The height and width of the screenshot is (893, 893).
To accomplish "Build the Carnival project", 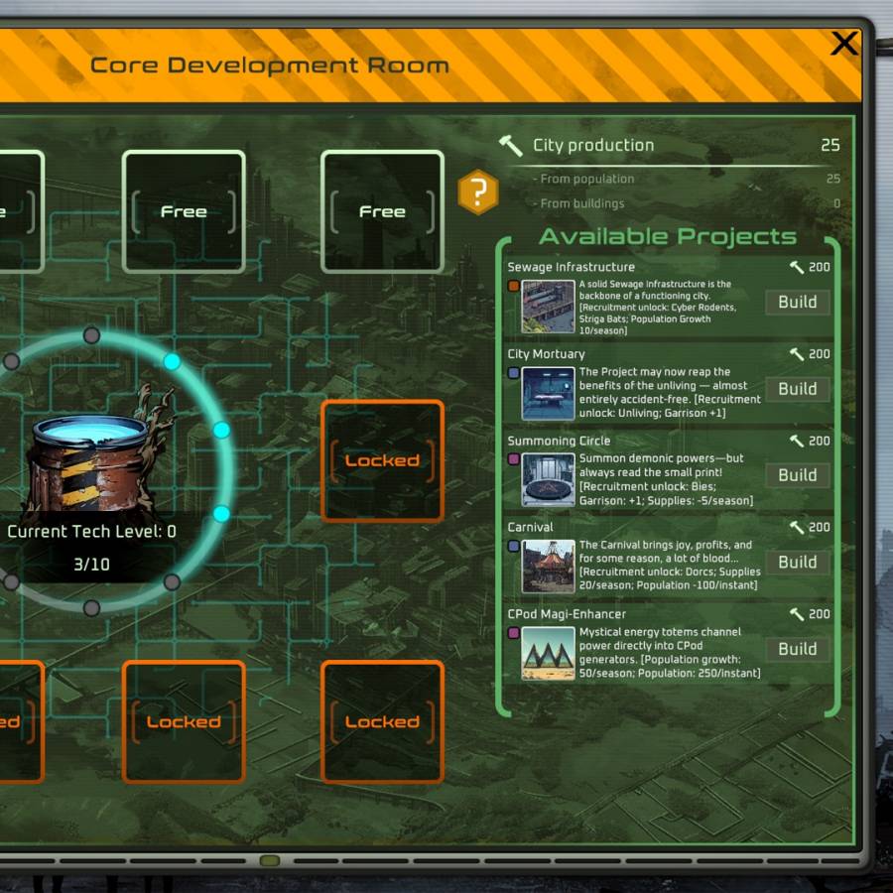I will [x=798, y=563].
